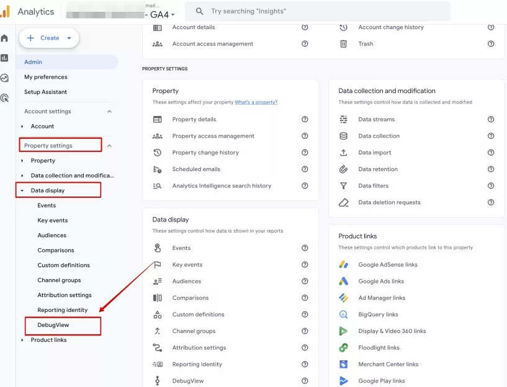Open the Create button dropdown arrow

tap(69, 38)
